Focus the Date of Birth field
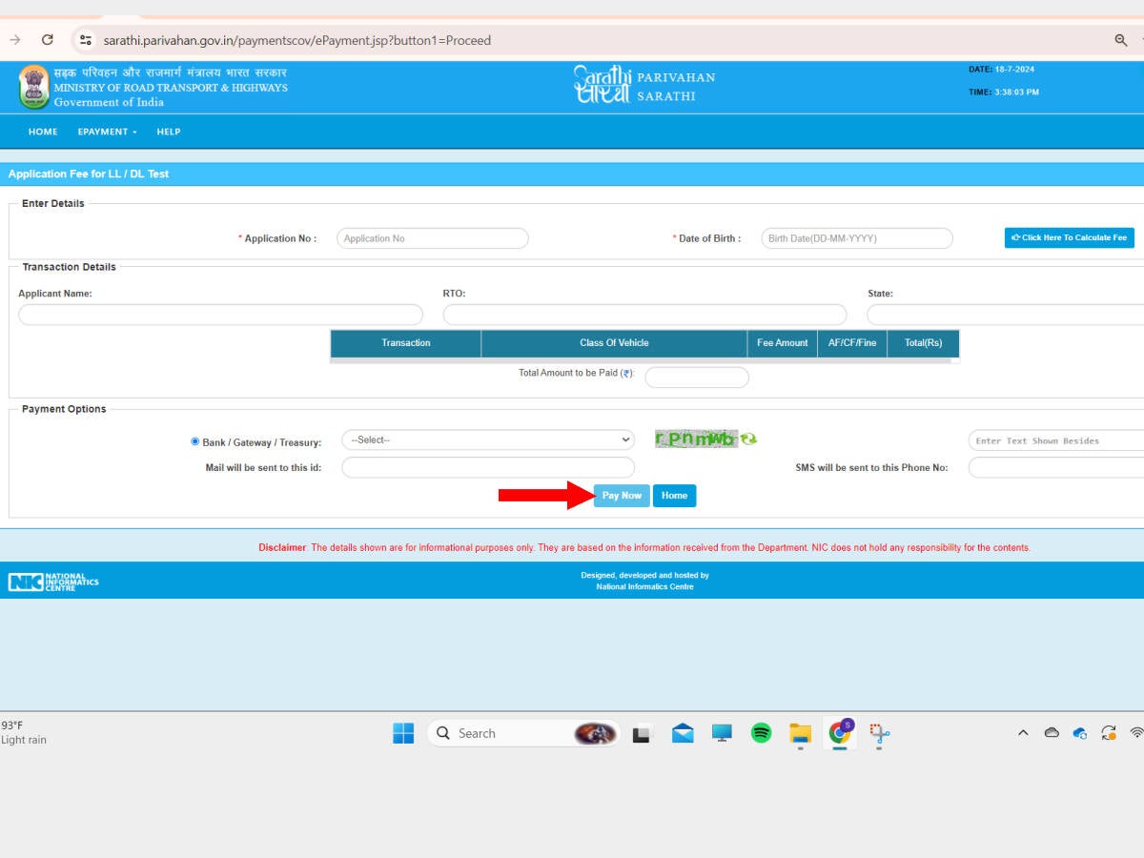 [856, 238]
